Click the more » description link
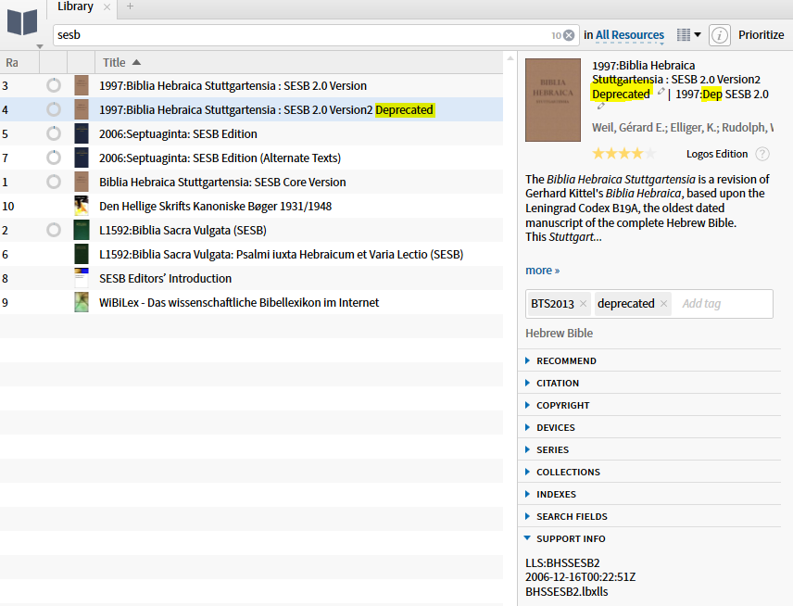Image resolution: width=793 pixels, height=606 pixels. click(543, 271)
